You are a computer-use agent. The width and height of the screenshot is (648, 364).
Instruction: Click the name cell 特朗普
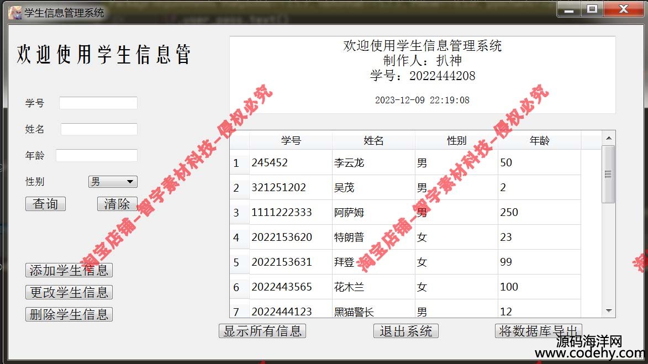[x=373, y=237]
